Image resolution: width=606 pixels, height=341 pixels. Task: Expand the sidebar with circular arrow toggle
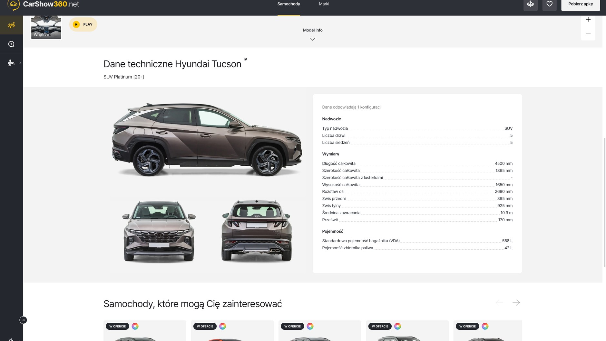tap(23, 320)
